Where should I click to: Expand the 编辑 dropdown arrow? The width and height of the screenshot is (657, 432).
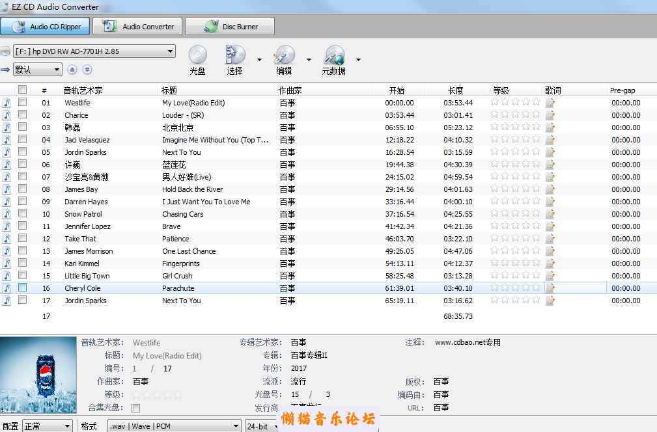pos(309,59)
